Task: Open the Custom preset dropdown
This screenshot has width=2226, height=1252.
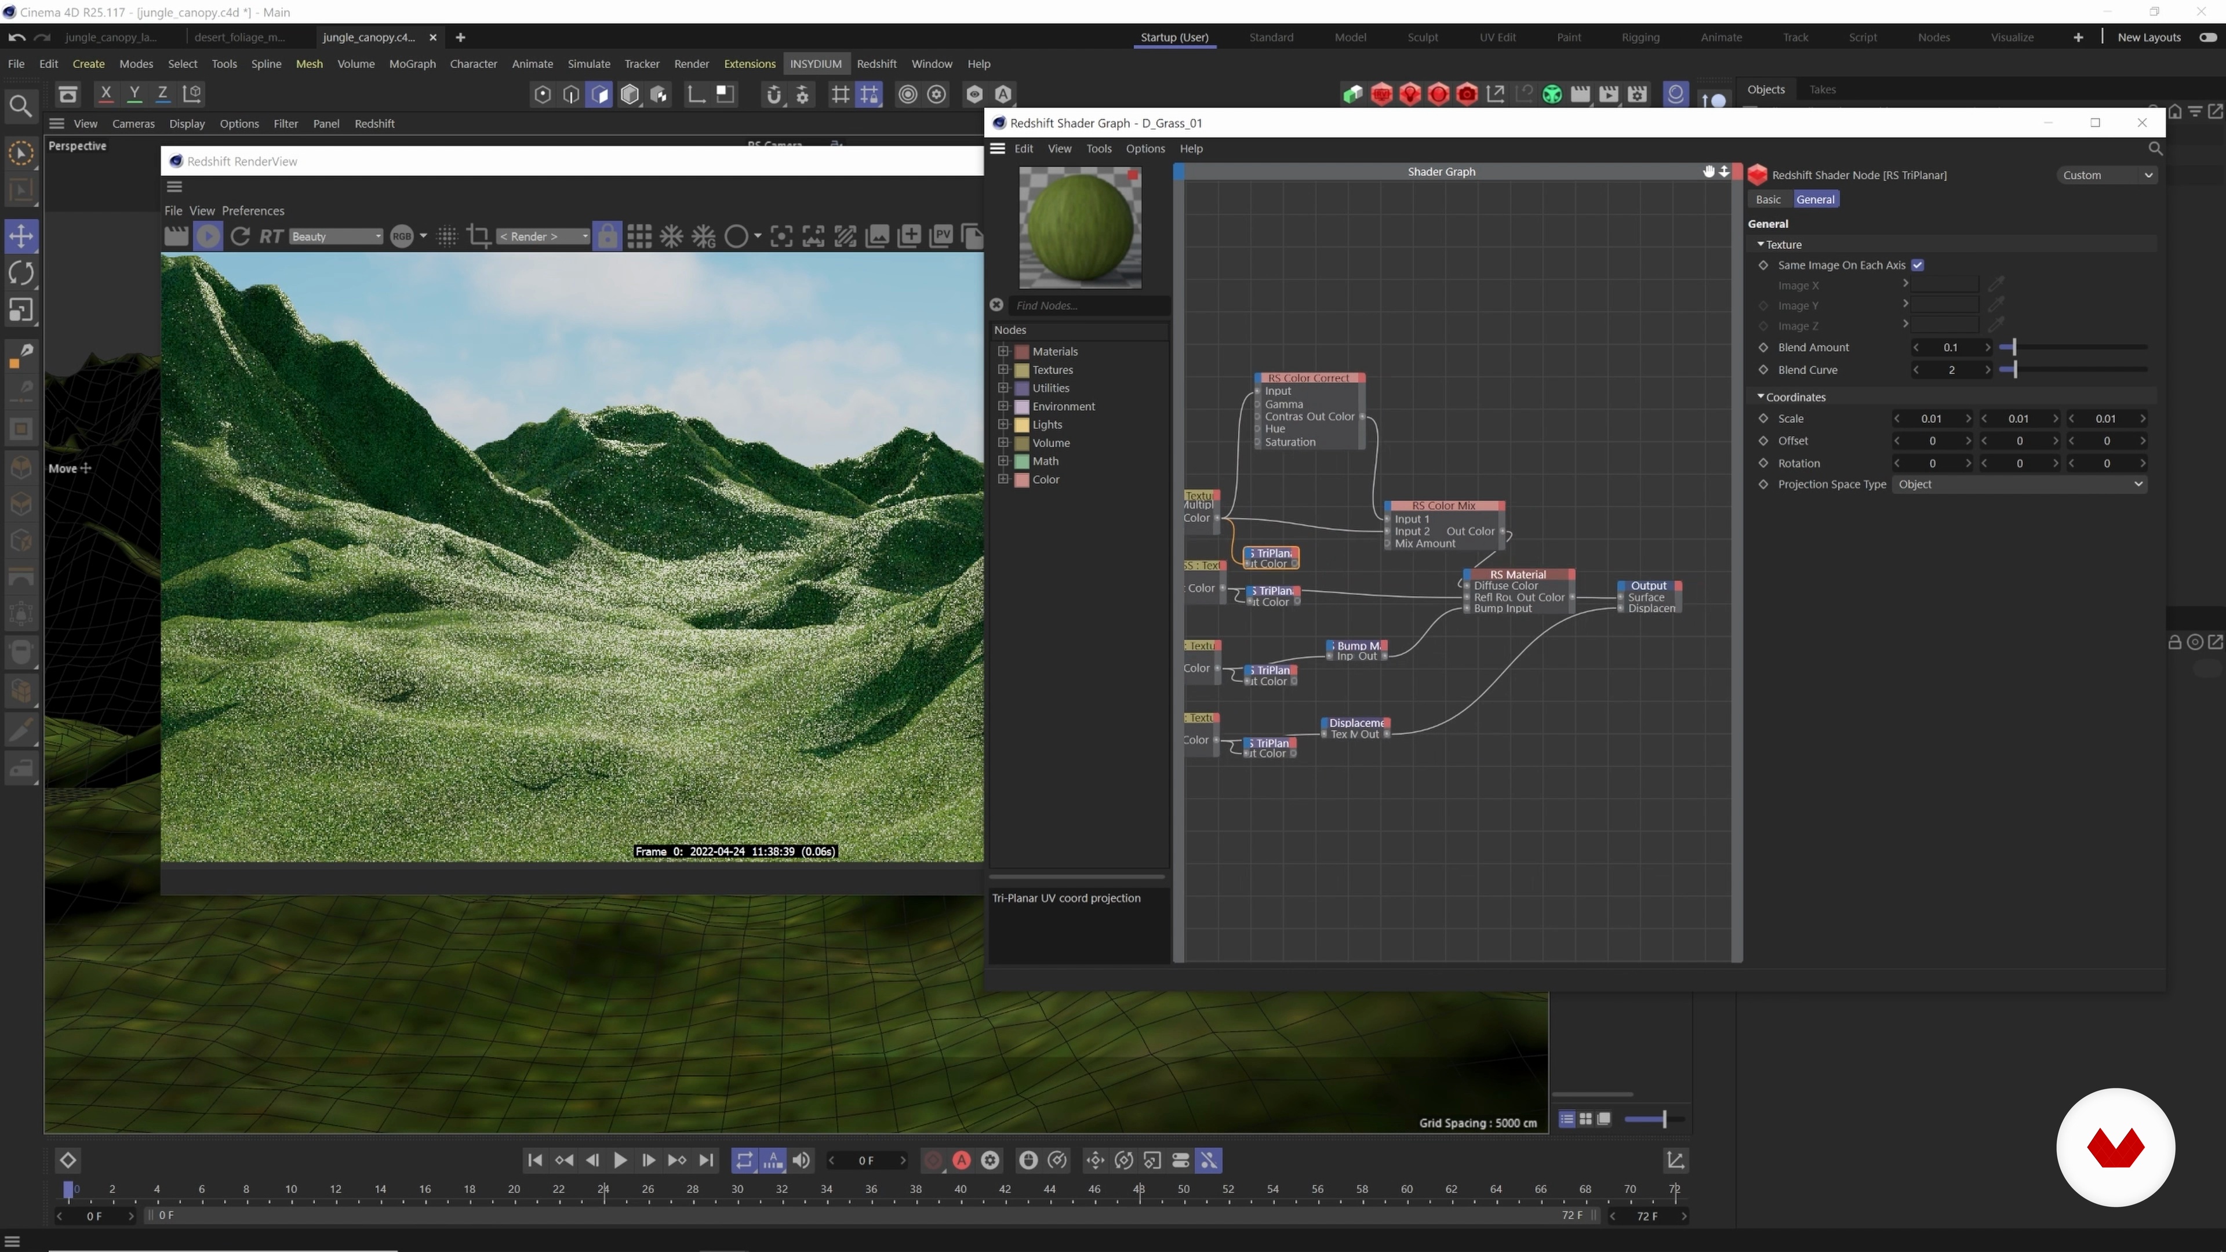Action: [2107, 176]
